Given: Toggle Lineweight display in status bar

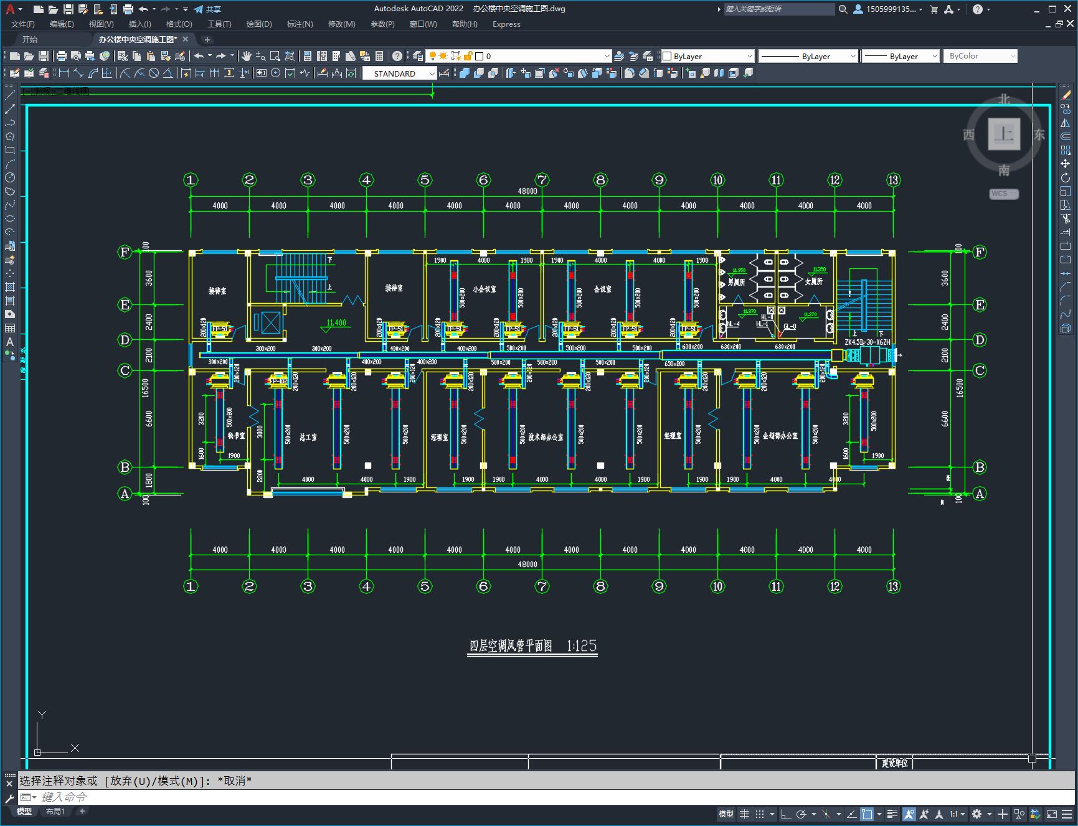Looking at the screenshot, I should (892, 814).
